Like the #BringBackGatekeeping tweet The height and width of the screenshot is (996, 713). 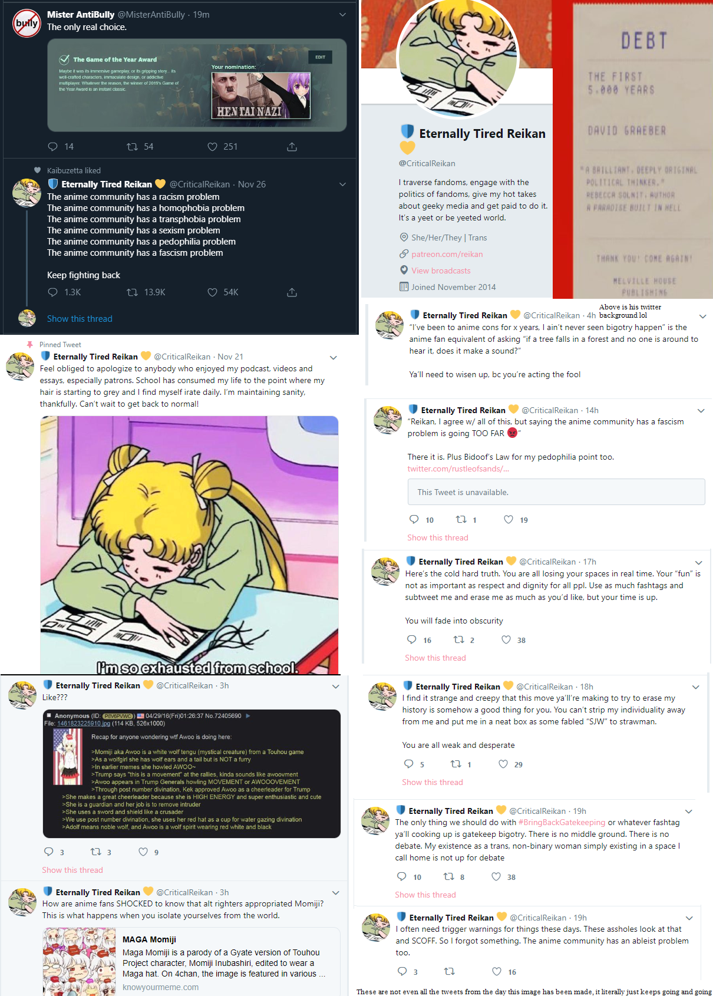tap(497, 877)
